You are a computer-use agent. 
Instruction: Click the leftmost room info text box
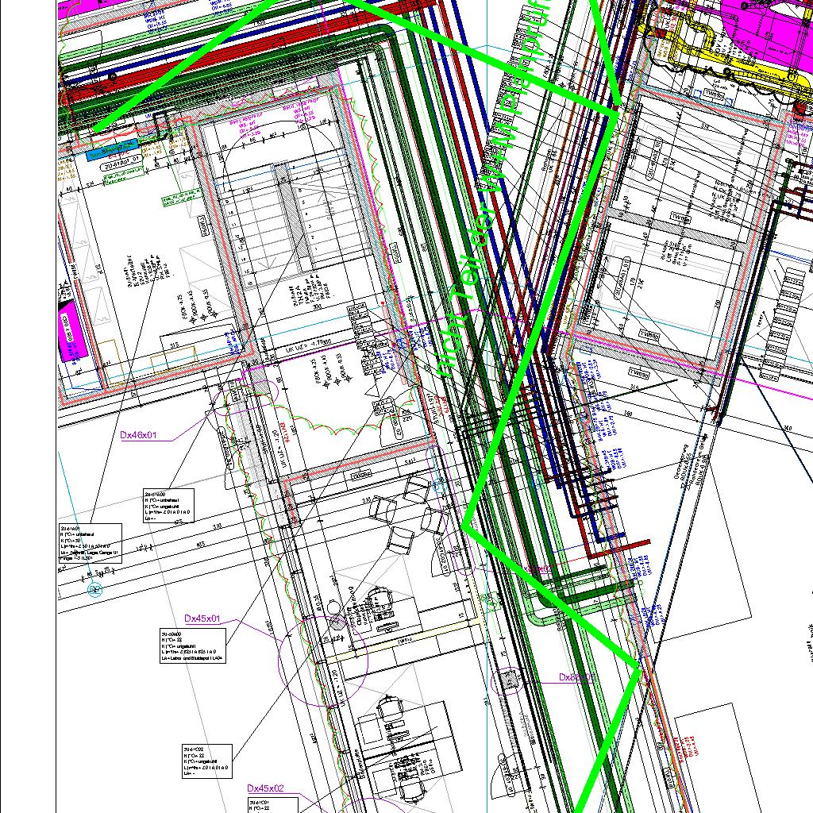(x=90, y=543)
